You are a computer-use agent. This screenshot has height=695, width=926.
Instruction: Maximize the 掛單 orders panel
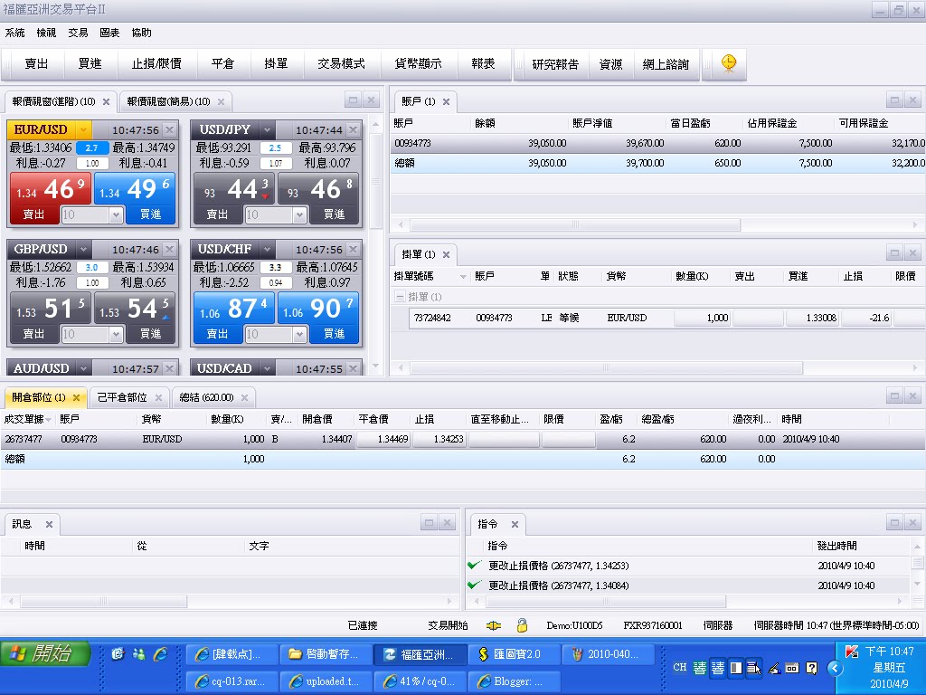click(x=894, y=253)
